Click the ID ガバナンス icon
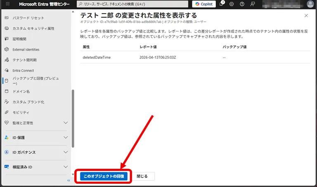This screenshot has height=187, width=317. point(7,152)
